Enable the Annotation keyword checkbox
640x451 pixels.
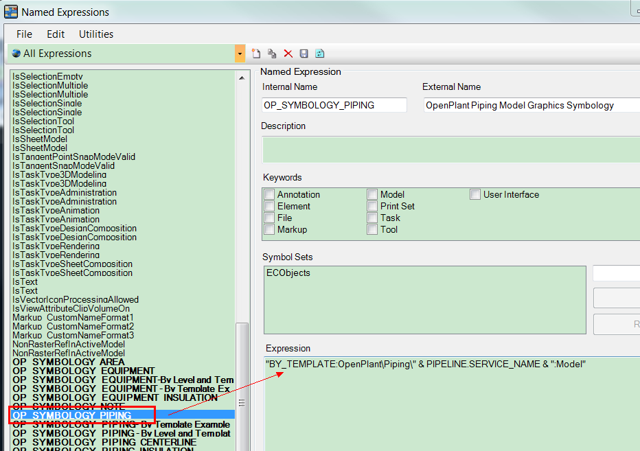(269, 194)
